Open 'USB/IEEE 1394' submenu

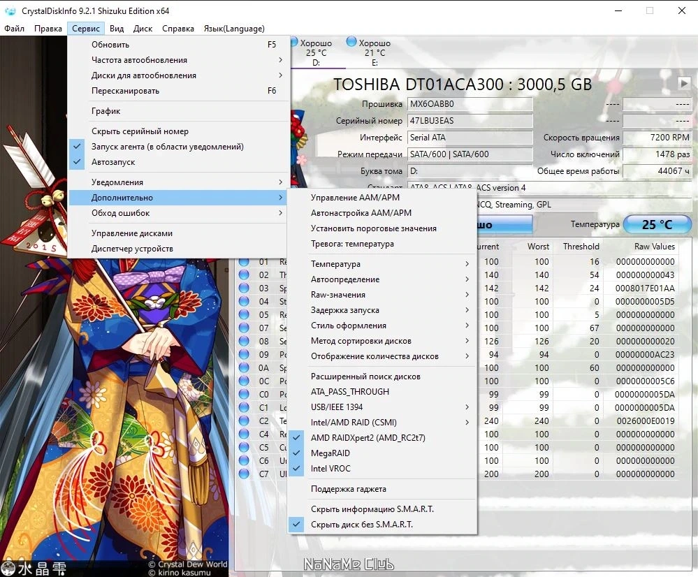[382, 407]
